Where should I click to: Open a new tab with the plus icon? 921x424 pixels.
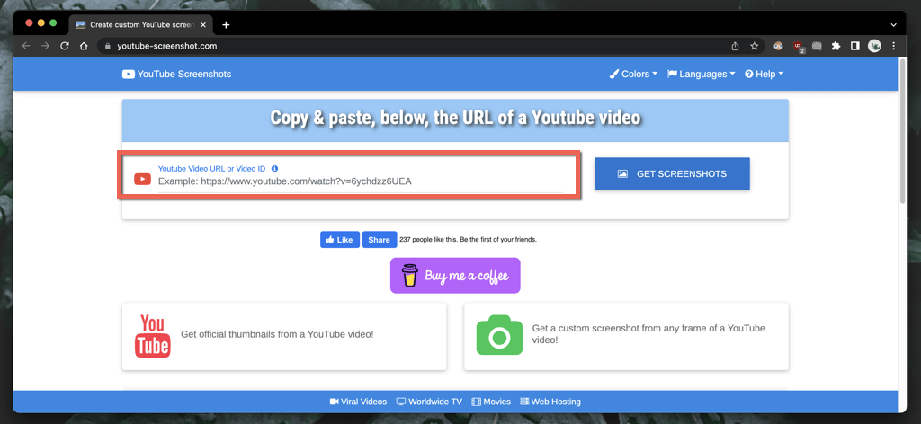pyautogui.click(x=226, y=24)
